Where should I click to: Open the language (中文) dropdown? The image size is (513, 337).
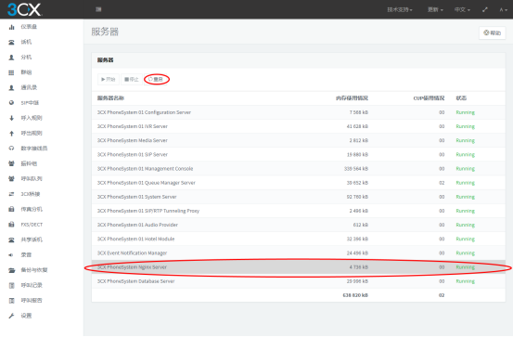(462, 10)
